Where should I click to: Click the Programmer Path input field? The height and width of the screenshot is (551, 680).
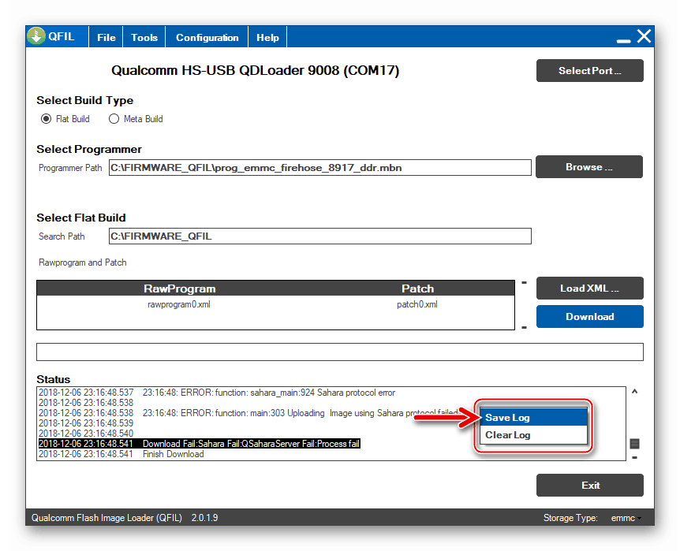[320, 167]
